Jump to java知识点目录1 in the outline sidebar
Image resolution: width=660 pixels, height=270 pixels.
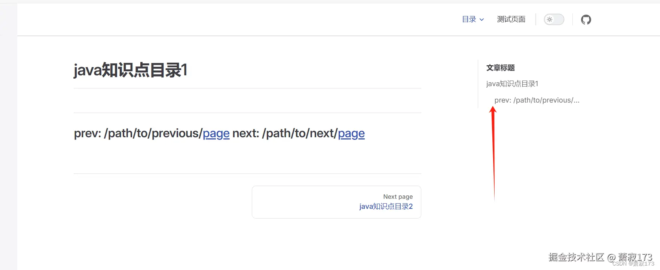coord(512,84)
